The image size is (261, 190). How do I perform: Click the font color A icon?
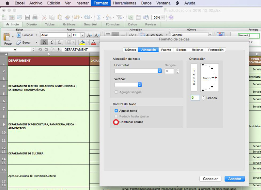click(94, 42)
